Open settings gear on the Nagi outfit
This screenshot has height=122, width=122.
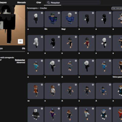click(76, 13)
